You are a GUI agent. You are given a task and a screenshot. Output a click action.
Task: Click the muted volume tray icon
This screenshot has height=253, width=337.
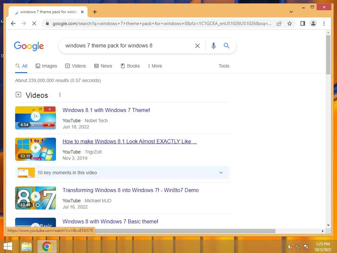pyautogui.click(x=290, y=247)
